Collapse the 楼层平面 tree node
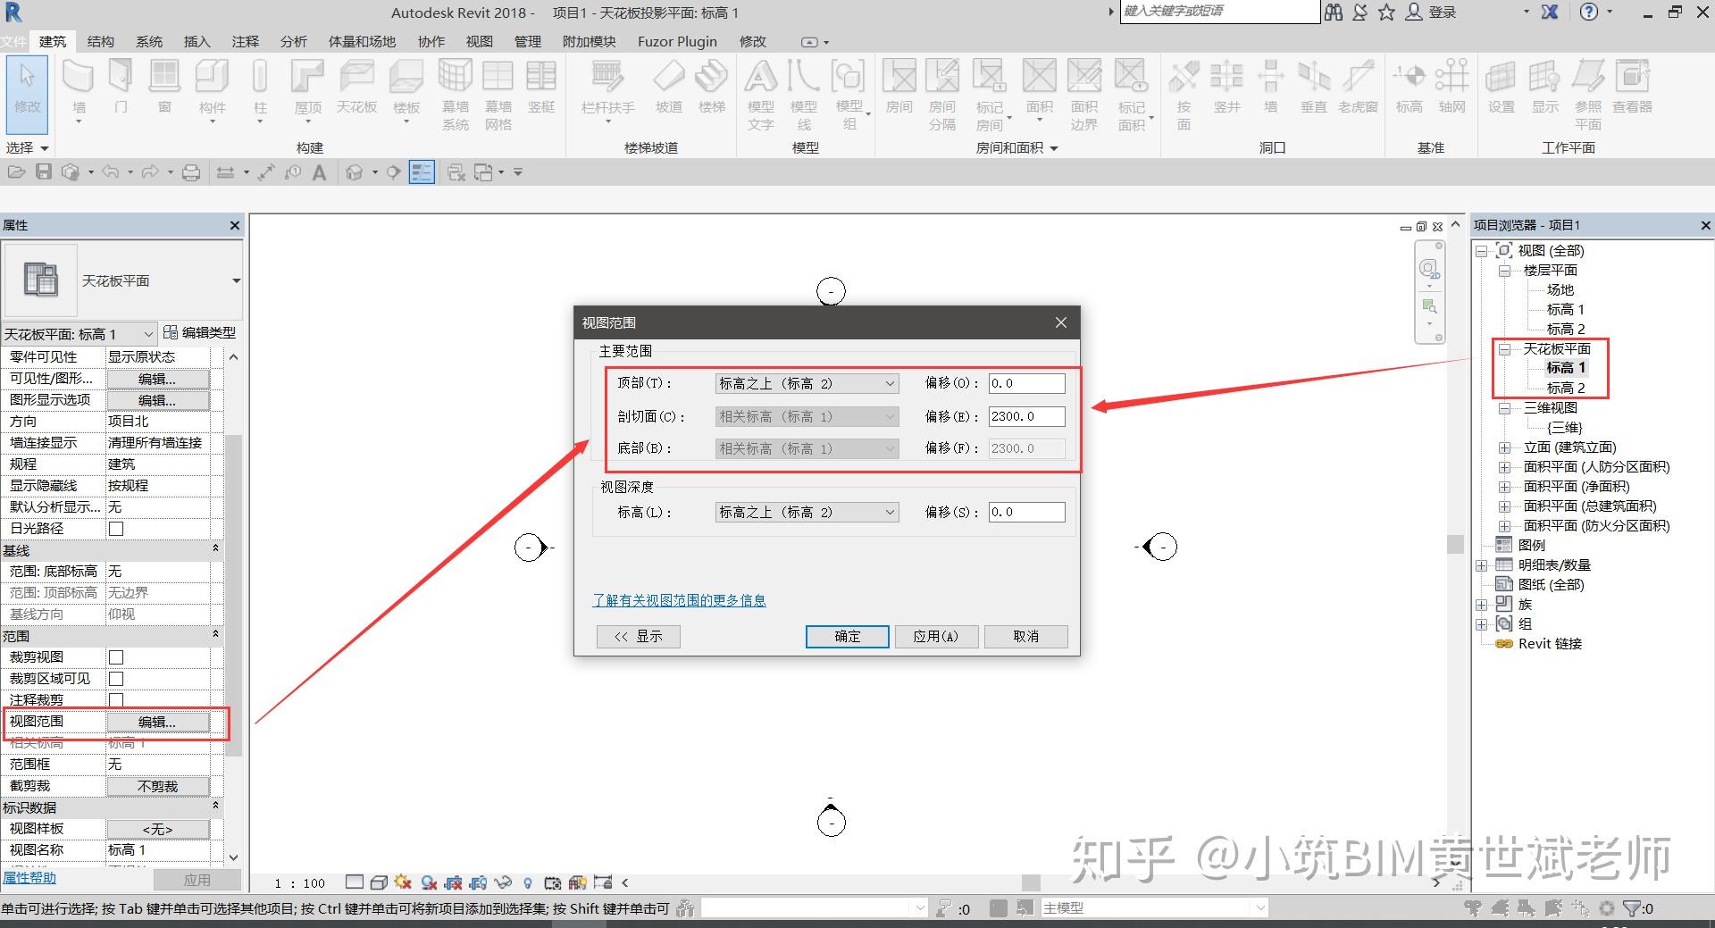 1504,271
